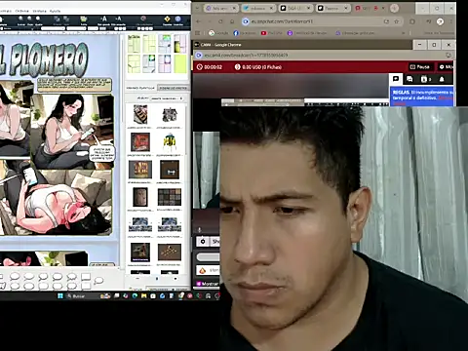
Task: Select the single chat bubble tab icon
Action: [x=396, y=79]
